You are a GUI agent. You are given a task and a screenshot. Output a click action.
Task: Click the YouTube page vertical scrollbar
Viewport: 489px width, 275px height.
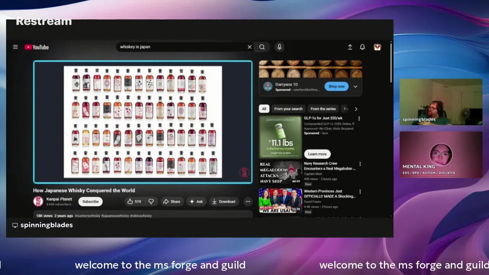pos(391,63)
